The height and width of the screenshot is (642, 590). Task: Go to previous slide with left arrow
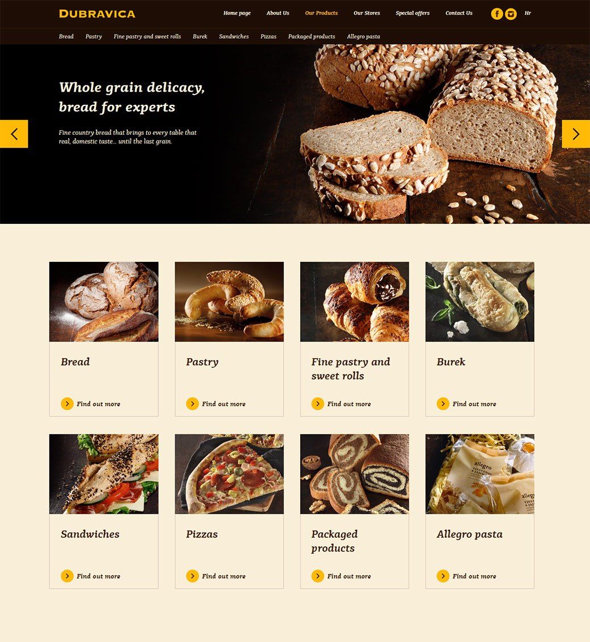point(14,134)
